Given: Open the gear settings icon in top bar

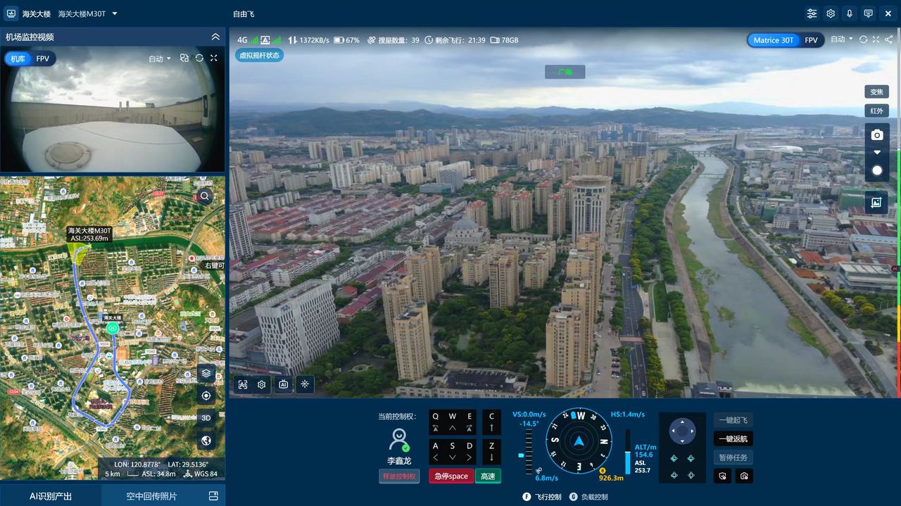Looking at the screenshot, I should click(831, 13).
